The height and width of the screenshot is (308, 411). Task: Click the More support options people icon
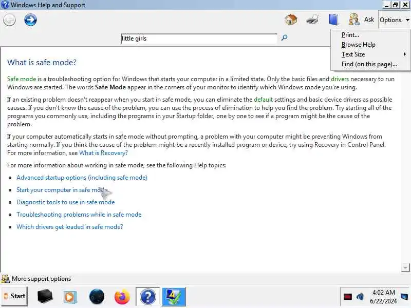pyautogui.click(x=5, y=279)
